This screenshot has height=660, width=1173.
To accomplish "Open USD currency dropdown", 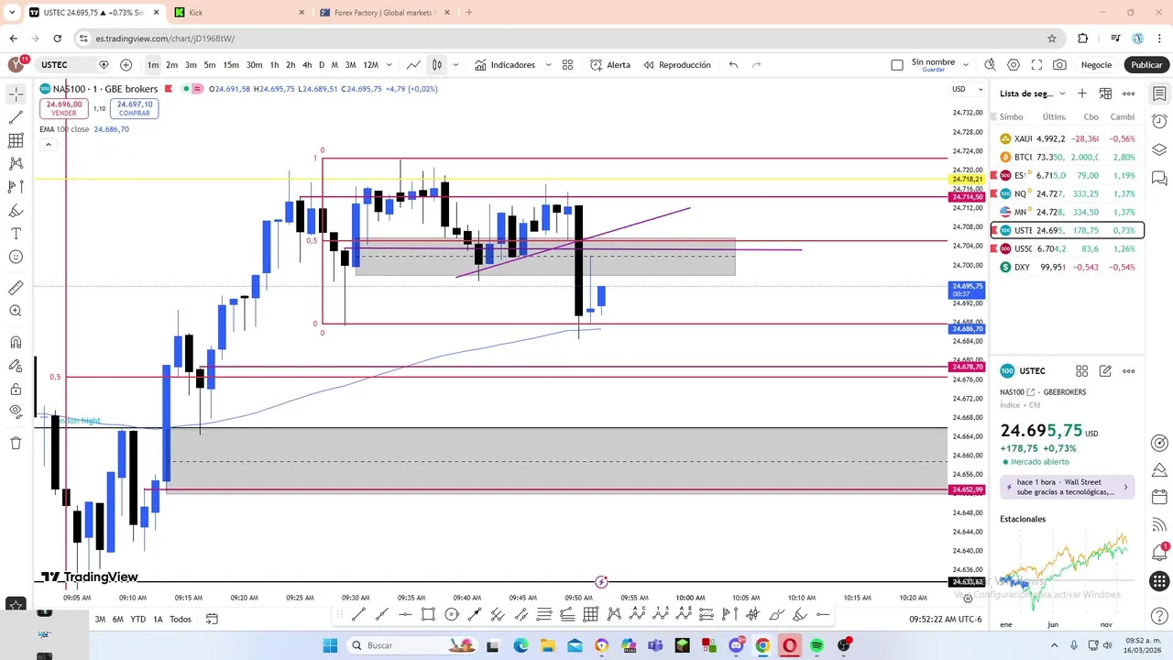I will pyautogui.click(x=967, y=89).
